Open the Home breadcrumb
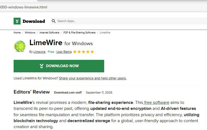This screenshot has height=130, width=207. [x=17, y=33]
